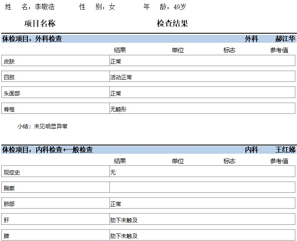The image size is (297, 241).
Task: Click 参考值 column header in 外科检查 section
Action: tap(279, 50)
